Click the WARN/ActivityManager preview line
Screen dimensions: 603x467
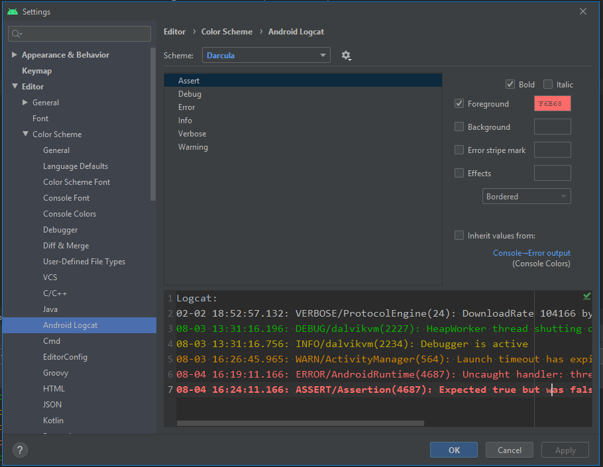pyautogui.click(x=384, y=359)
